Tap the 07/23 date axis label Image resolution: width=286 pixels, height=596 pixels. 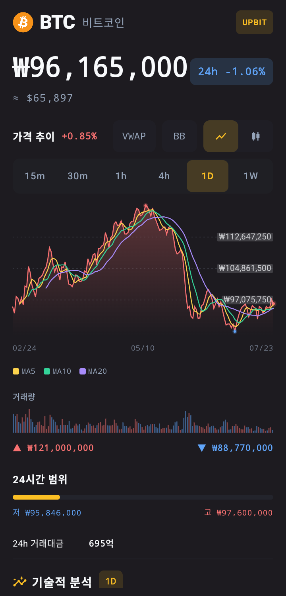pyautogui.click(x=261, y=348)
